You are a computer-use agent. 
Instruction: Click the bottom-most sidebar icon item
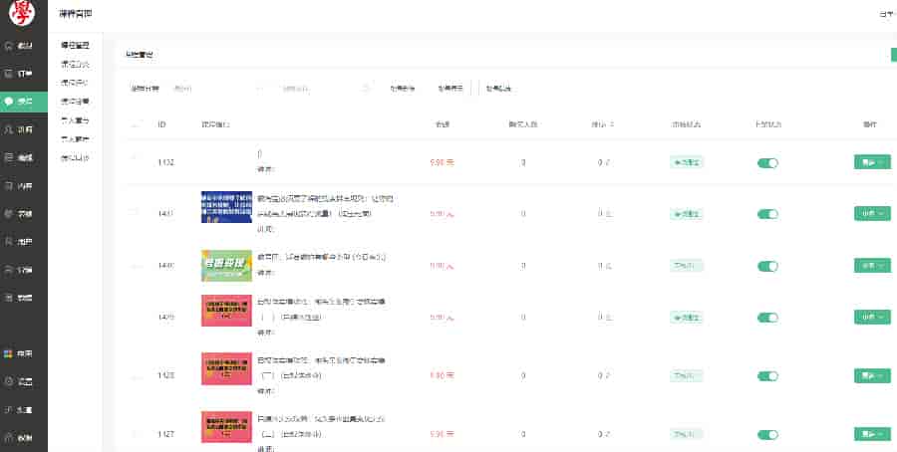click(x=19, y=438)
